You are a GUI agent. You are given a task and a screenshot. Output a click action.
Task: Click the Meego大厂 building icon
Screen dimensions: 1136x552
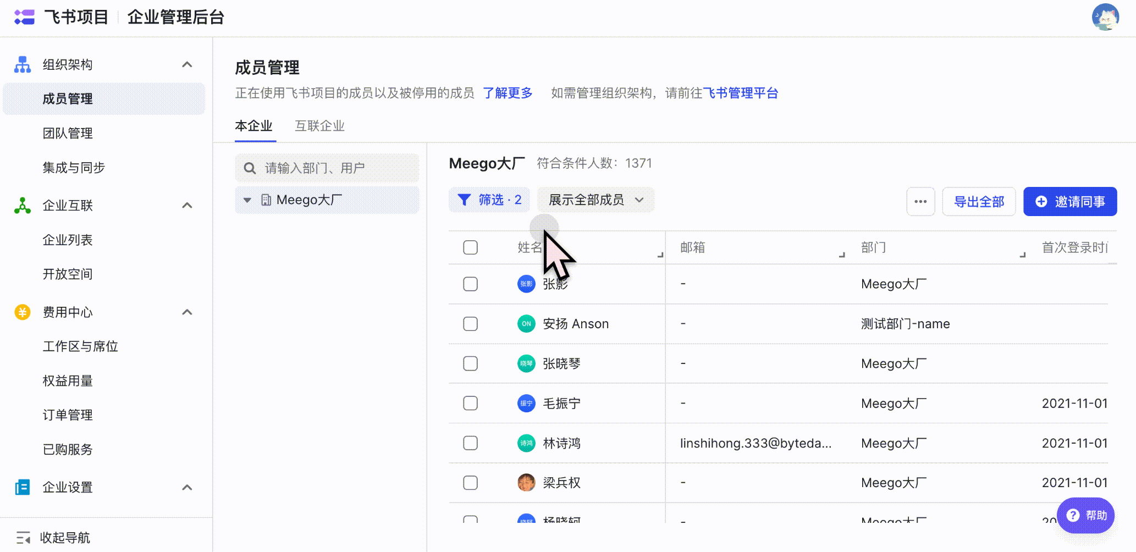(266, 200)
